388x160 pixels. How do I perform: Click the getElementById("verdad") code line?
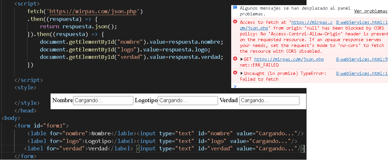click(131, 57)
